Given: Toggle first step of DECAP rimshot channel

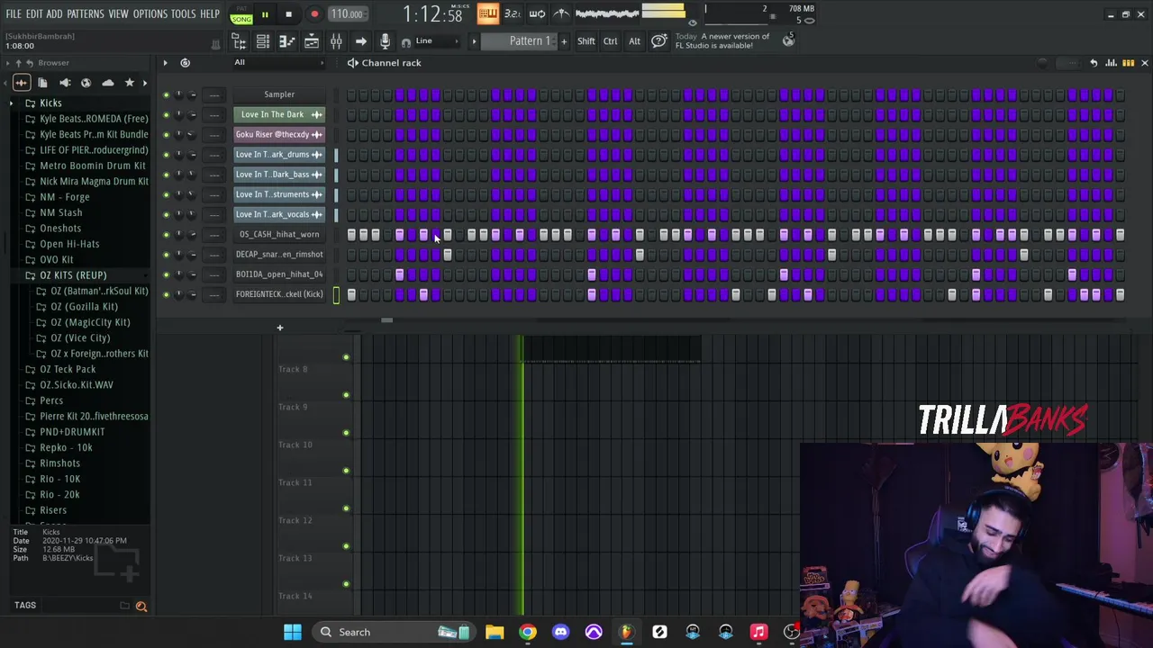Looking at the screenshot, I should click(x=351, y=255).
